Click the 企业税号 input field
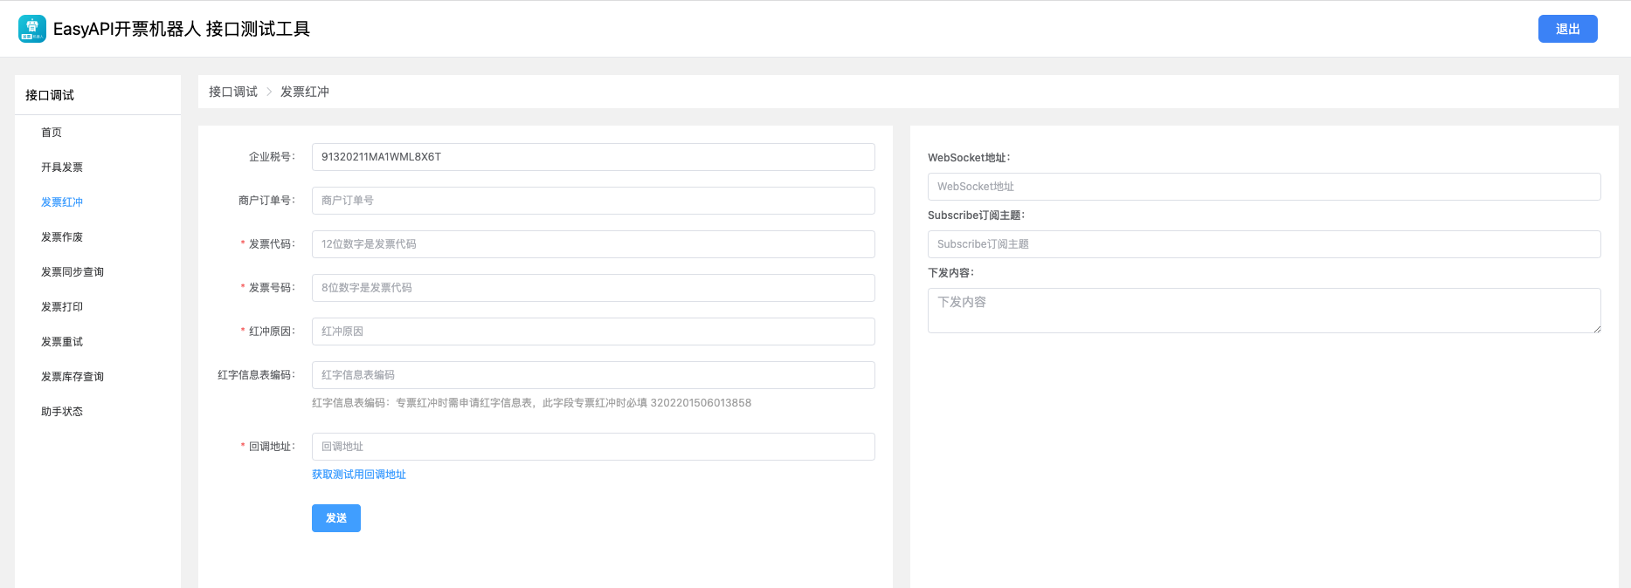 coord(593,157)
